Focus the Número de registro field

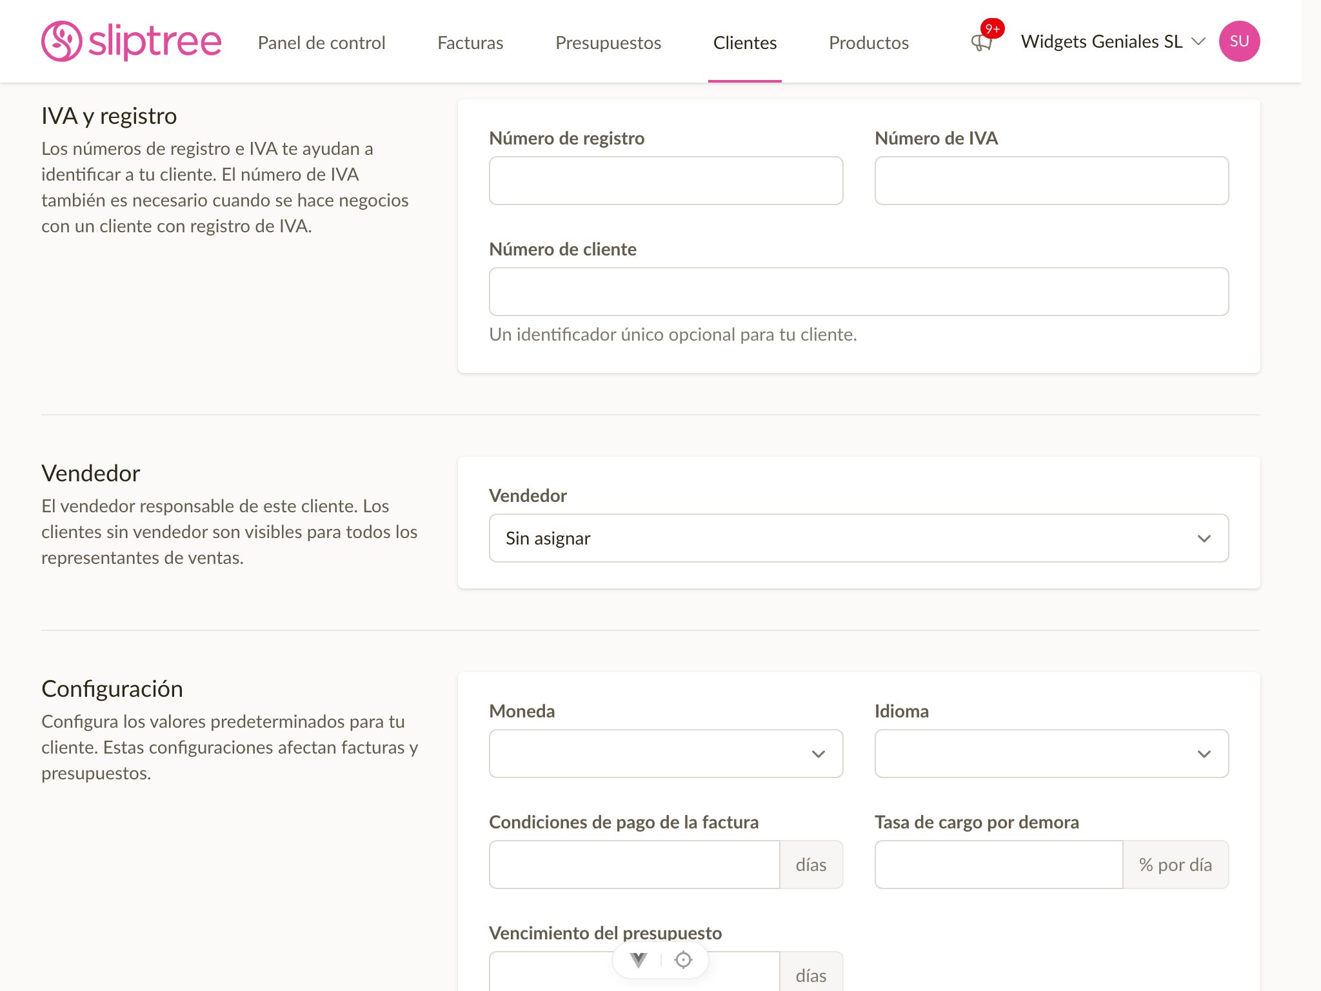(x=666, y=181)
